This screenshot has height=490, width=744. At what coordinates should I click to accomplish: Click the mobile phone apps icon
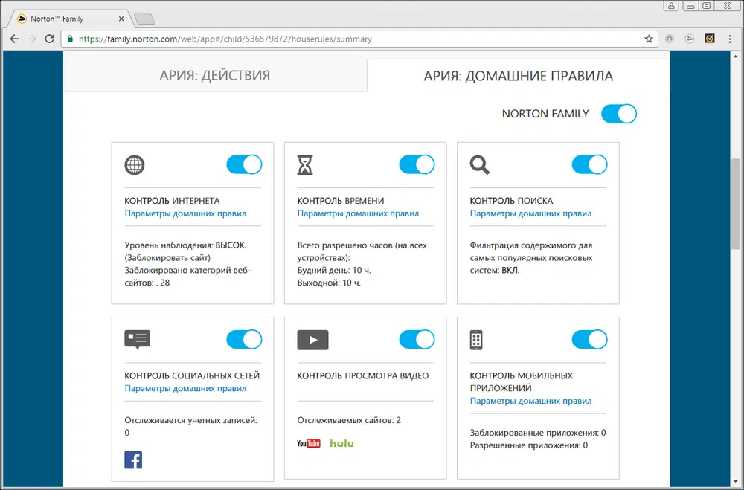tap(476, 340)
